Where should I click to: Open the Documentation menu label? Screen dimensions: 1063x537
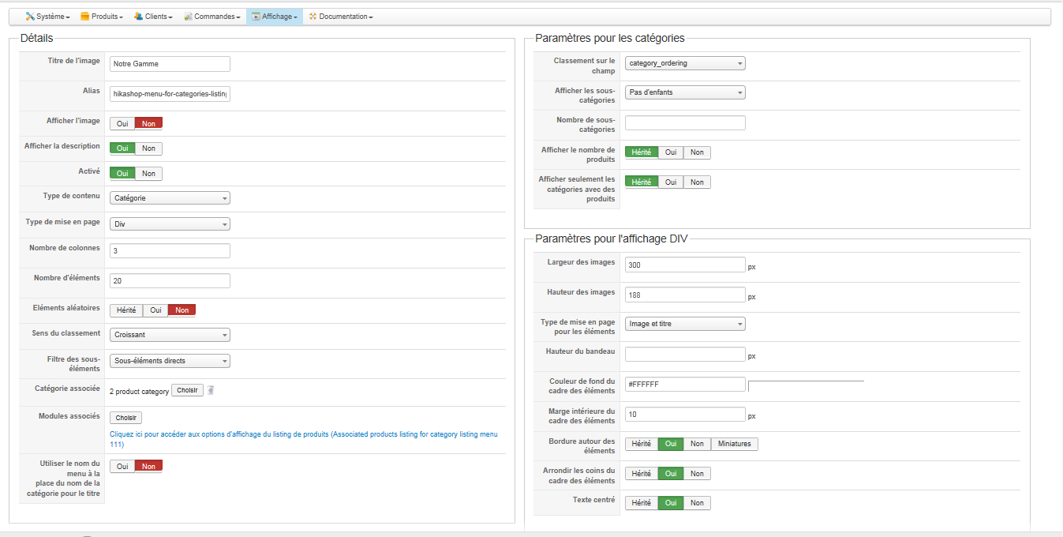pos(344,17)
